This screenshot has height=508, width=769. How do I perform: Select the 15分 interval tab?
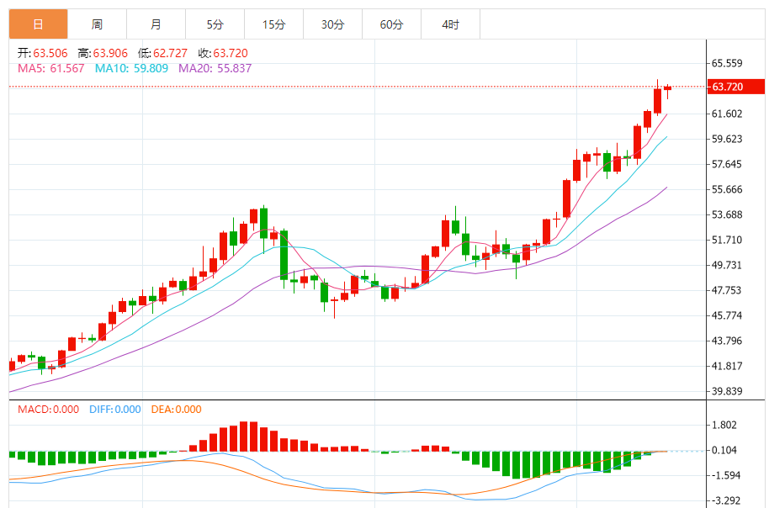point(273,24)
